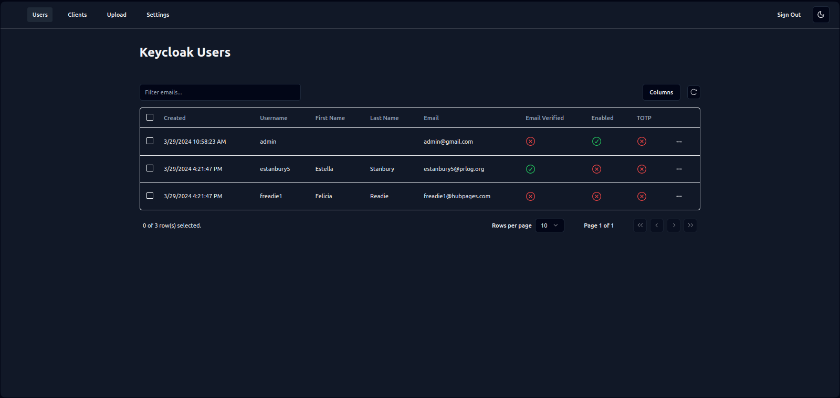Click the email freadie1@hubpages.com
This screenshot has height=398, width=840.
pyautogui.click(x=457, y=196)
